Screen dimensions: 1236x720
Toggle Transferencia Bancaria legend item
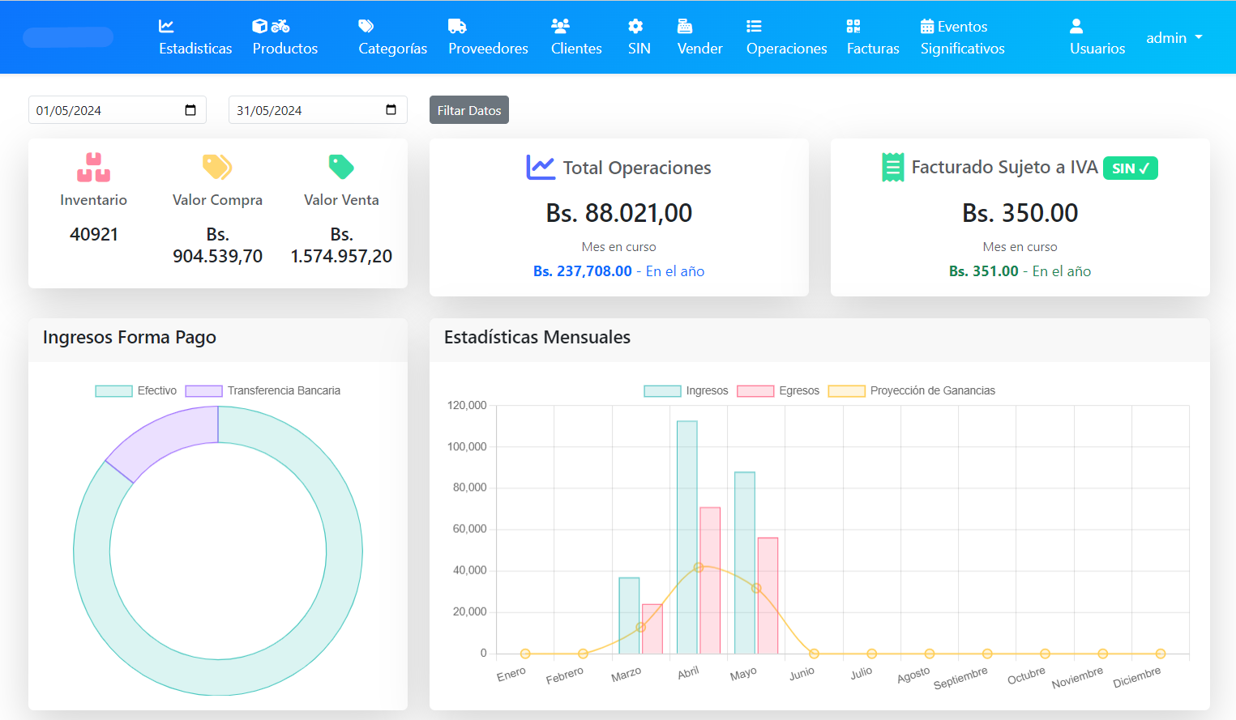tap(263, 391)
